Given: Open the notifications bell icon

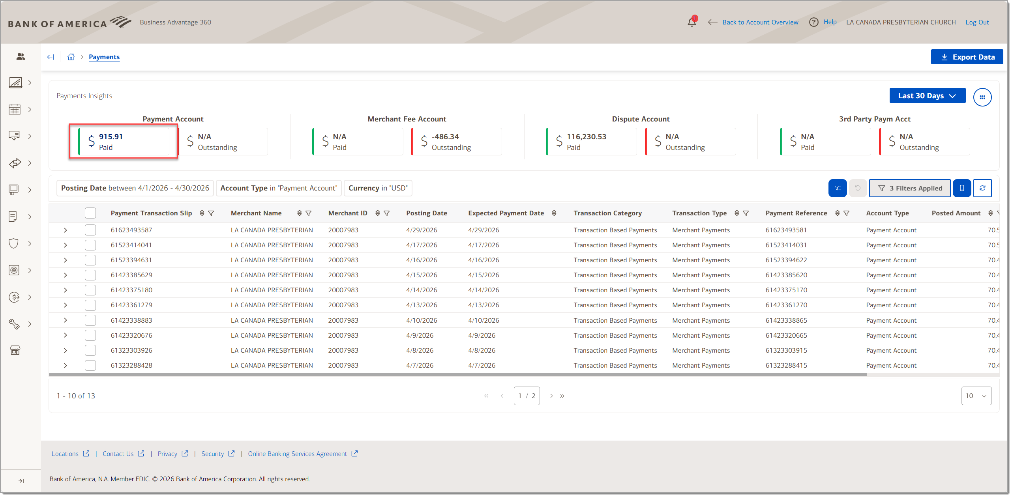Looking at the screenshot, I should 692,22.
